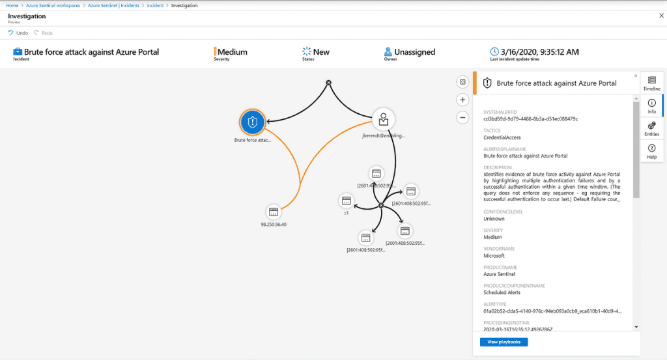Click the ConfidenceLevel value Unknown

point(494,219)
